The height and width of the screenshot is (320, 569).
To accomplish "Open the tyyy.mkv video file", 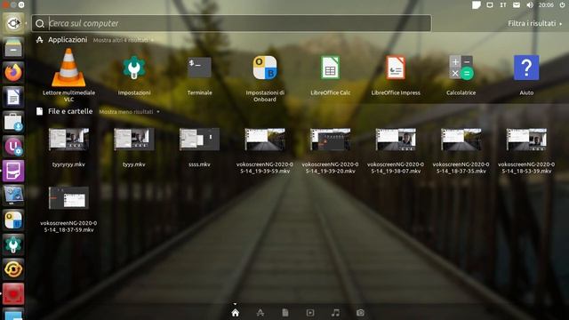I will [x=134, y=140].
